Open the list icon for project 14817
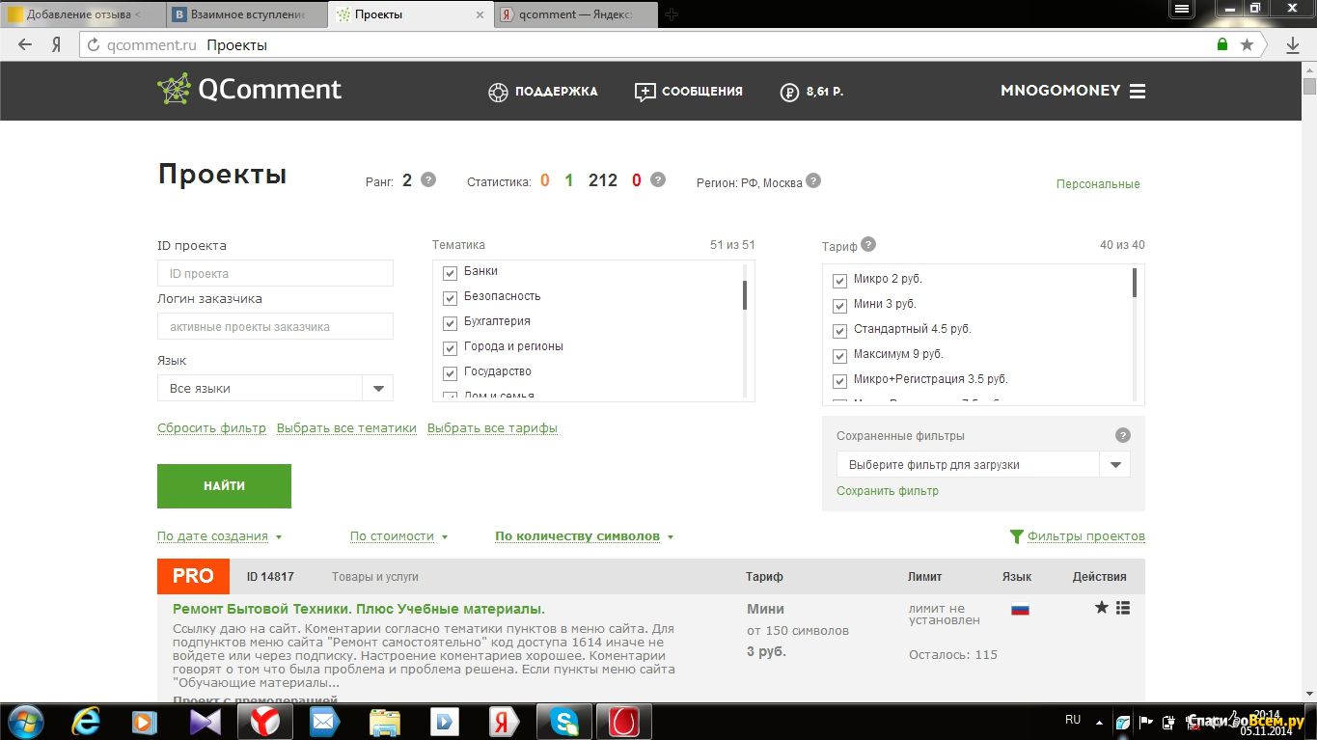Viewport: 1317px width, 740px height. point(1122,608)
